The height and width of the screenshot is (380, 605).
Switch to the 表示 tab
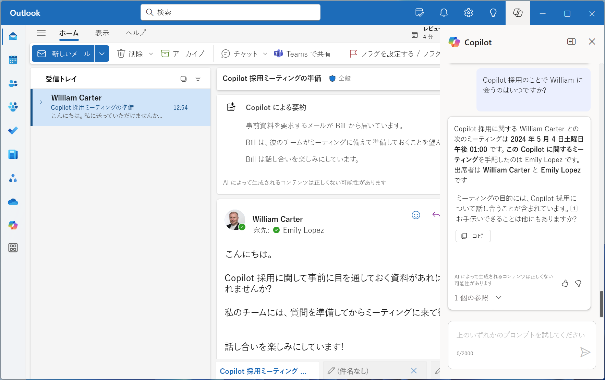pos(102,33)
